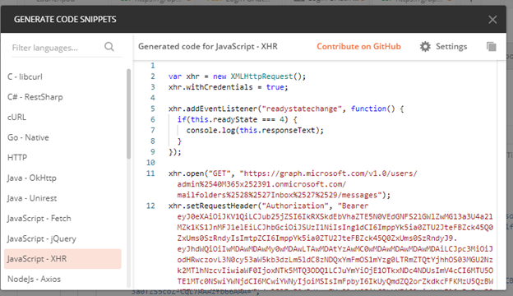This screenshot has width=513, height=296.
Task: Click the 'Generated code for JavaScript - XHR' heading
Action: coord(208,46)
